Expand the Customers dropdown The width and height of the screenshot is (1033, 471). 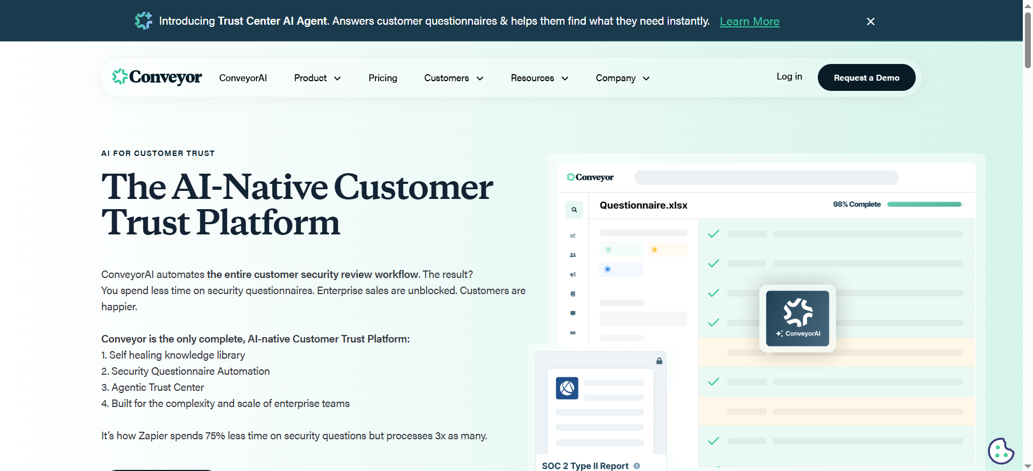pos(454,78)
